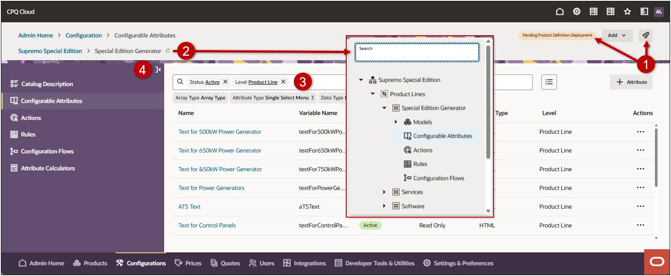Switch to the Prices tab
The image size is (671, 276).
(187, 263)
